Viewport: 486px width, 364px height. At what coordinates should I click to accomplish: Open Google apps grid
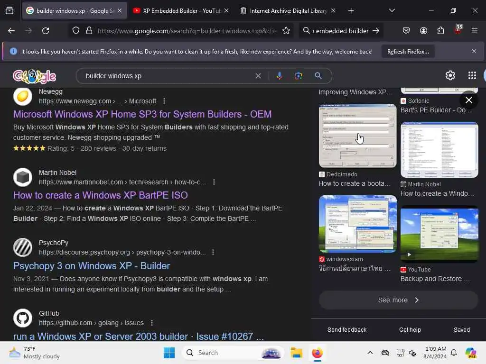coord(472,75)
